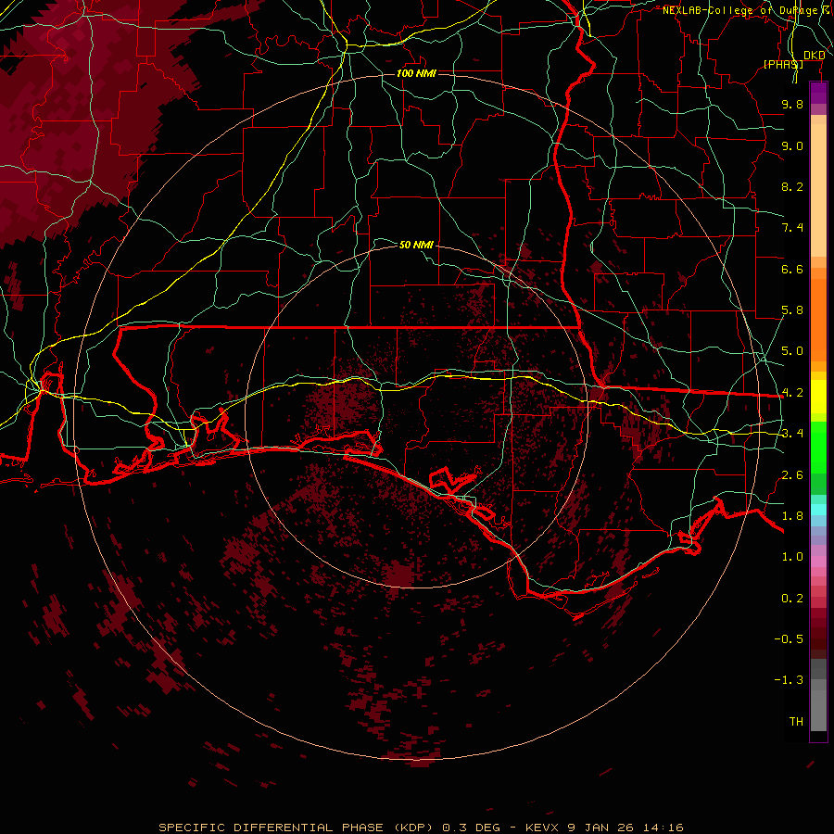Pick the light peach color bar segment
This screenshot has width=834, height=834.
818,190
